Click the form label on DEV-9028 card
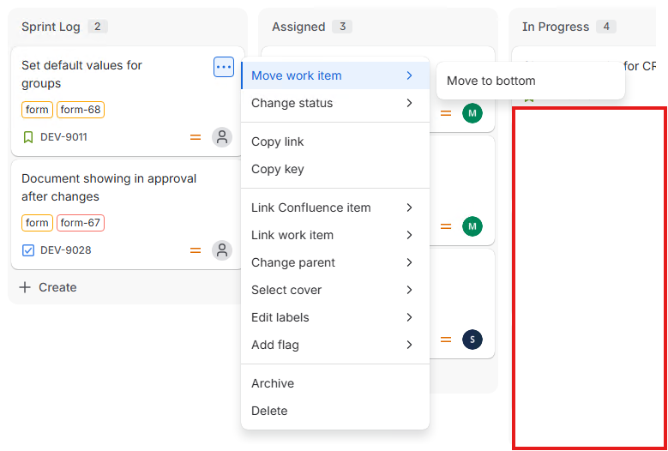Screen dimensions: 668x451 (37, 223)
